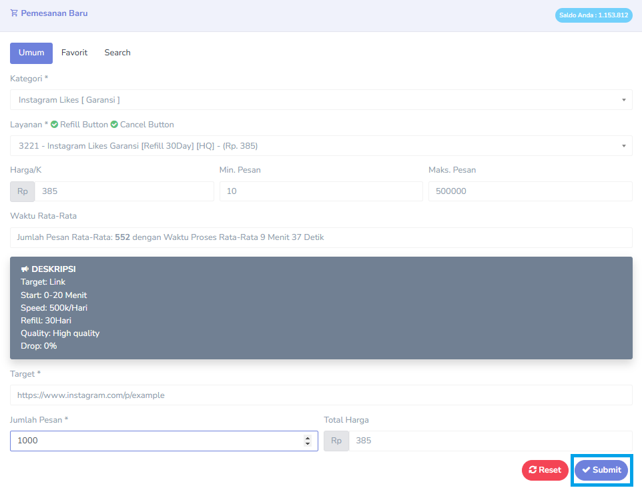Click the Submit button
Viewport: 642px width, 498px height.
coord(601,470)
